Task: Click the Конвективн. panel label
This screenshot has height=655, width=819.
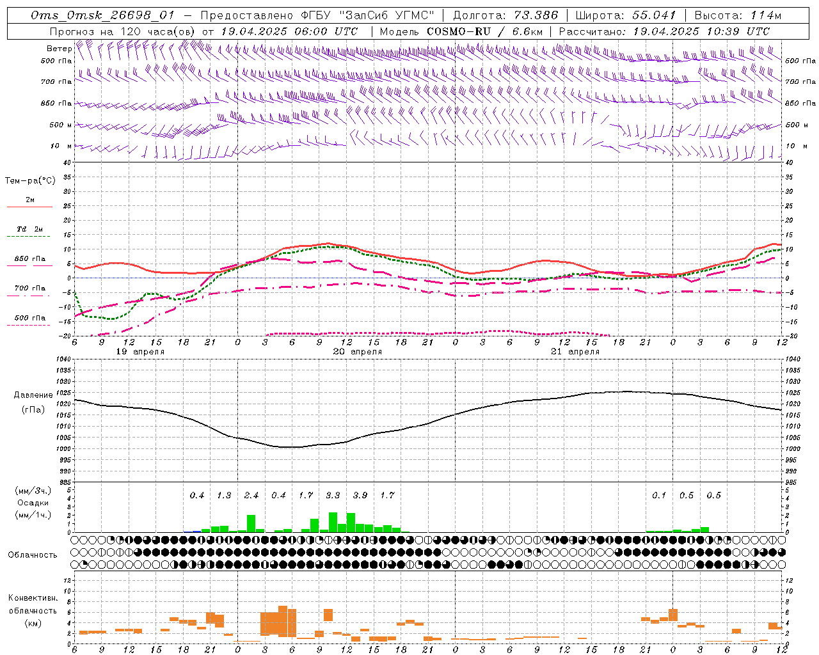Action: [x=33, y=598]
